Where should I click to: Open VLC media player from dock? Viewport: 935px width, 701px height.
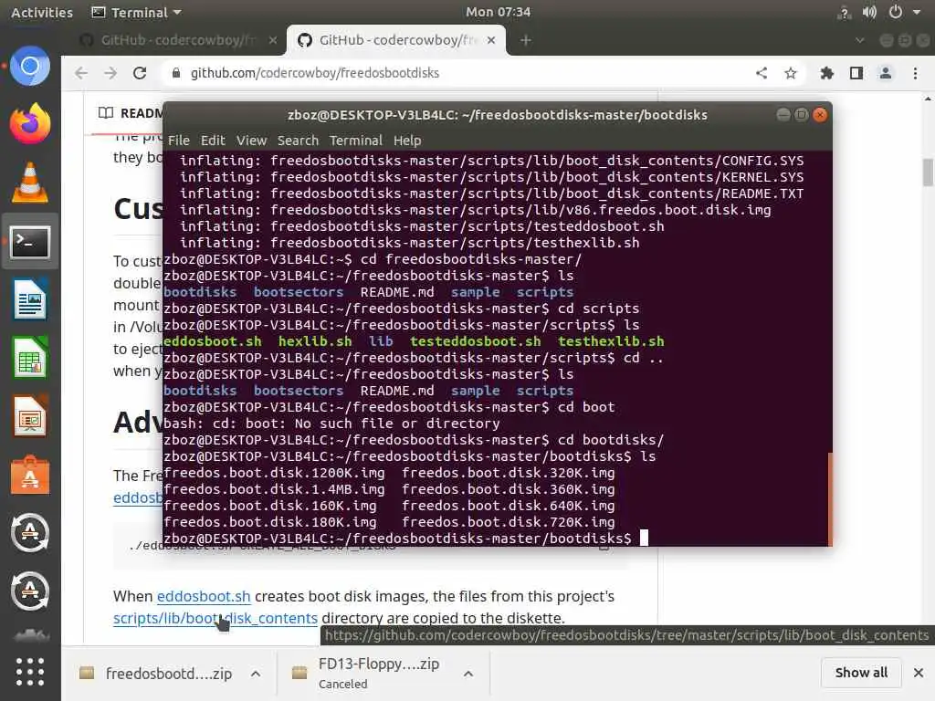[30, 183]
